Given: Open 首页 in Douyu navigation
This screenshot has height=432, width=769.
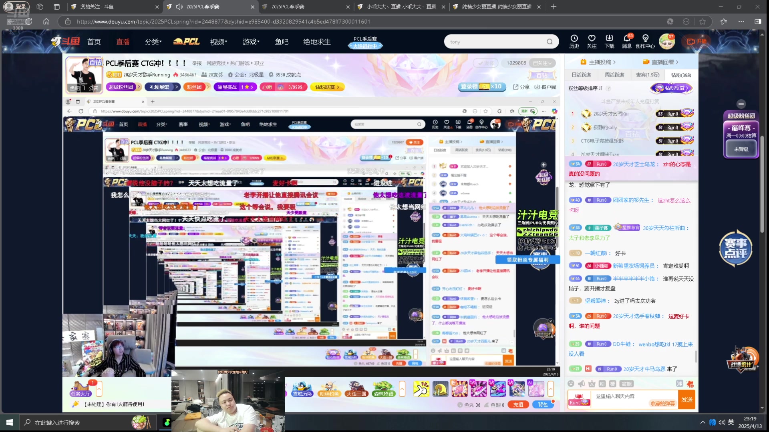Looking at the screenshot, I should pyautogui.click(x=94, y=42).
